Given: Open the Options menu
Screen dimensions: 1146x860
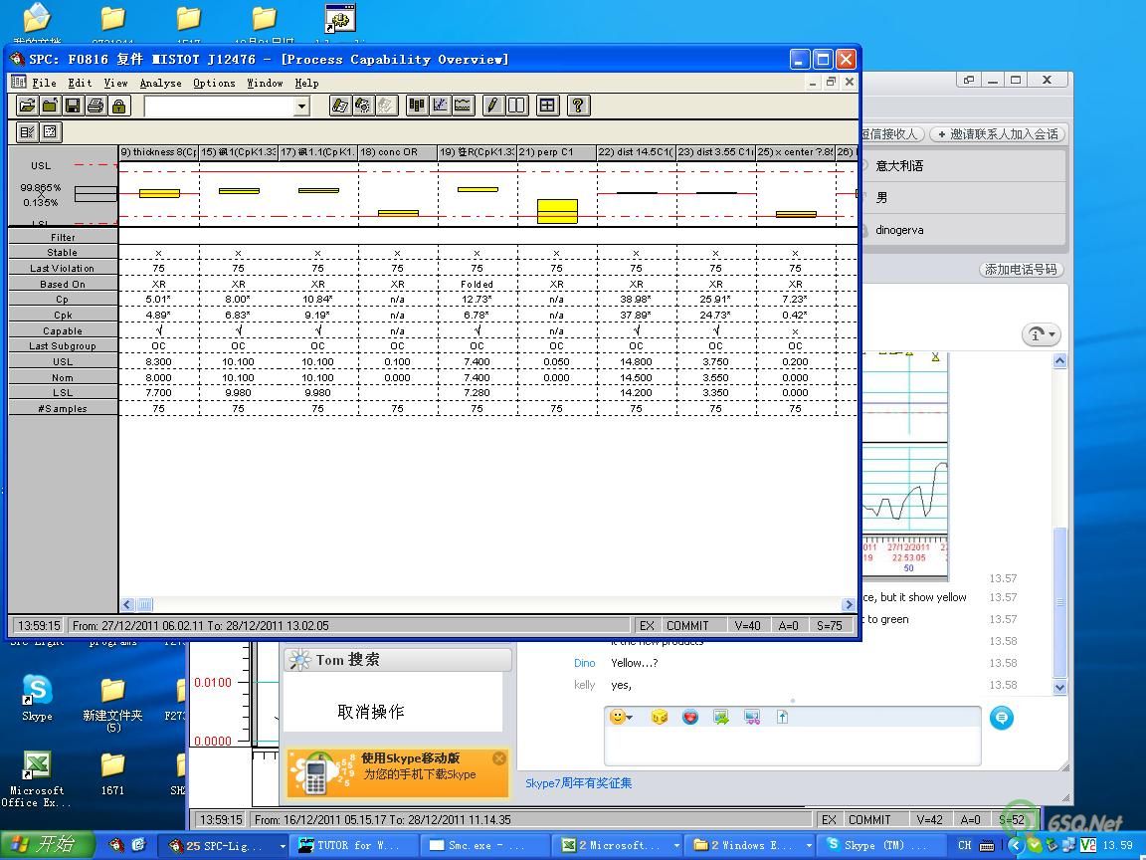Looking at the screenshot, I should pyautogui.click(x=214, y=83).
